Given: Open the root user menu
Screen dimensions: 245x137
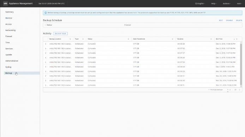Looking at the screenshot, I should pos(239,4).
